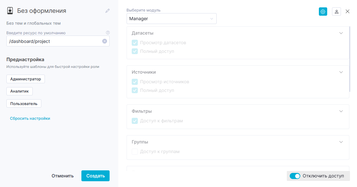Click the pencil edit icon beside role name
Image resolution: width=357 pixels, height=187 pixels.
pos(107,11)
